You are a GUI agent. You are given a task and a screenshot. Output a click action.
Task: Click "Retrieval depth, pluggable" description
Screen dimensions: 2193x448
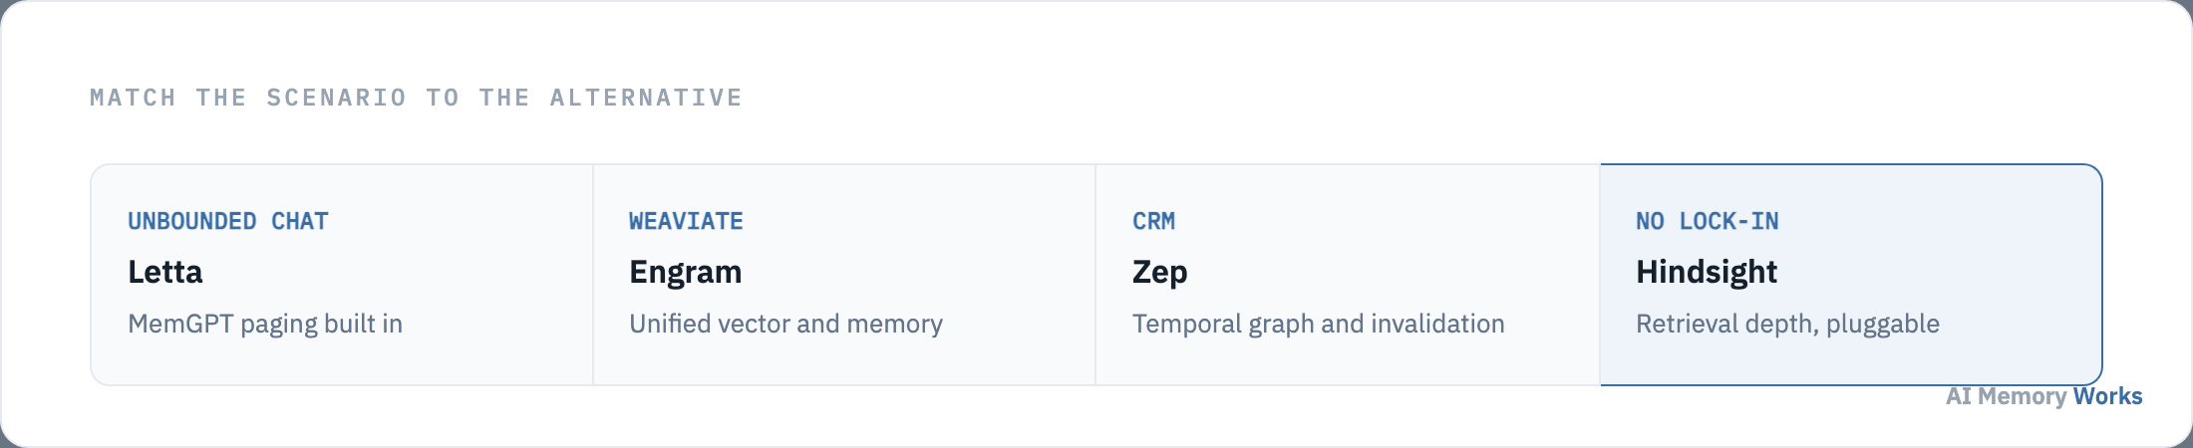coord(1787,324)
